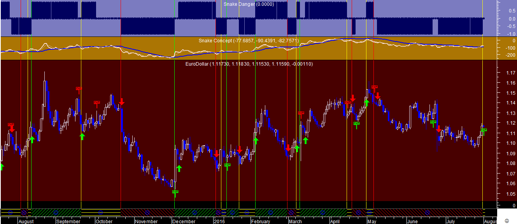Click the -1.0 value on Snake Danger axis
The height and width of the screenshot is (224, 517).
[x=511, y=34]
